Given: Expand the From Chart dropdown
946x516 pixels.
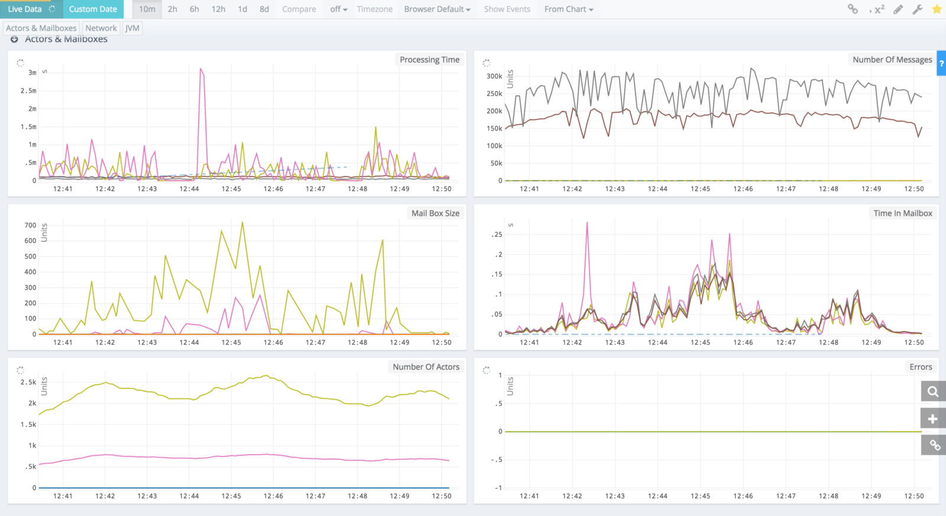Looking at the screenshot, I should tap(568, 9).
